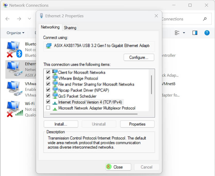Screen dimensions: 215x176
Task: Click the vertical scrollbar in items list
Action: tap(151, 85)
